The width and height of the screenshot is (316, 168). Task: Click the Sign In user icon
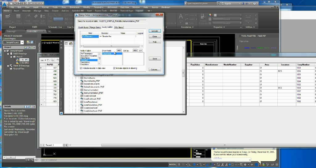(x=222, y=3)
